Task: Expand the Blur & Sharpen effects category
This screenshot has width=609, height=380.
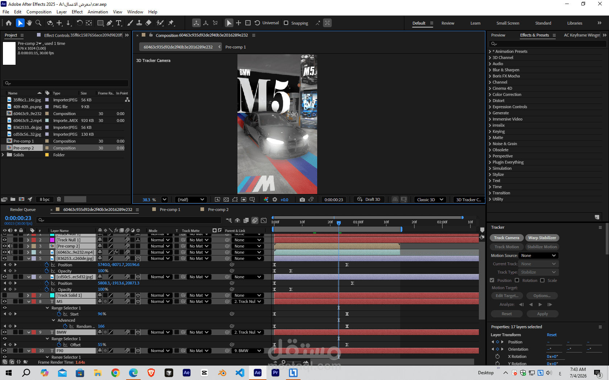Action: coord(490,70)
